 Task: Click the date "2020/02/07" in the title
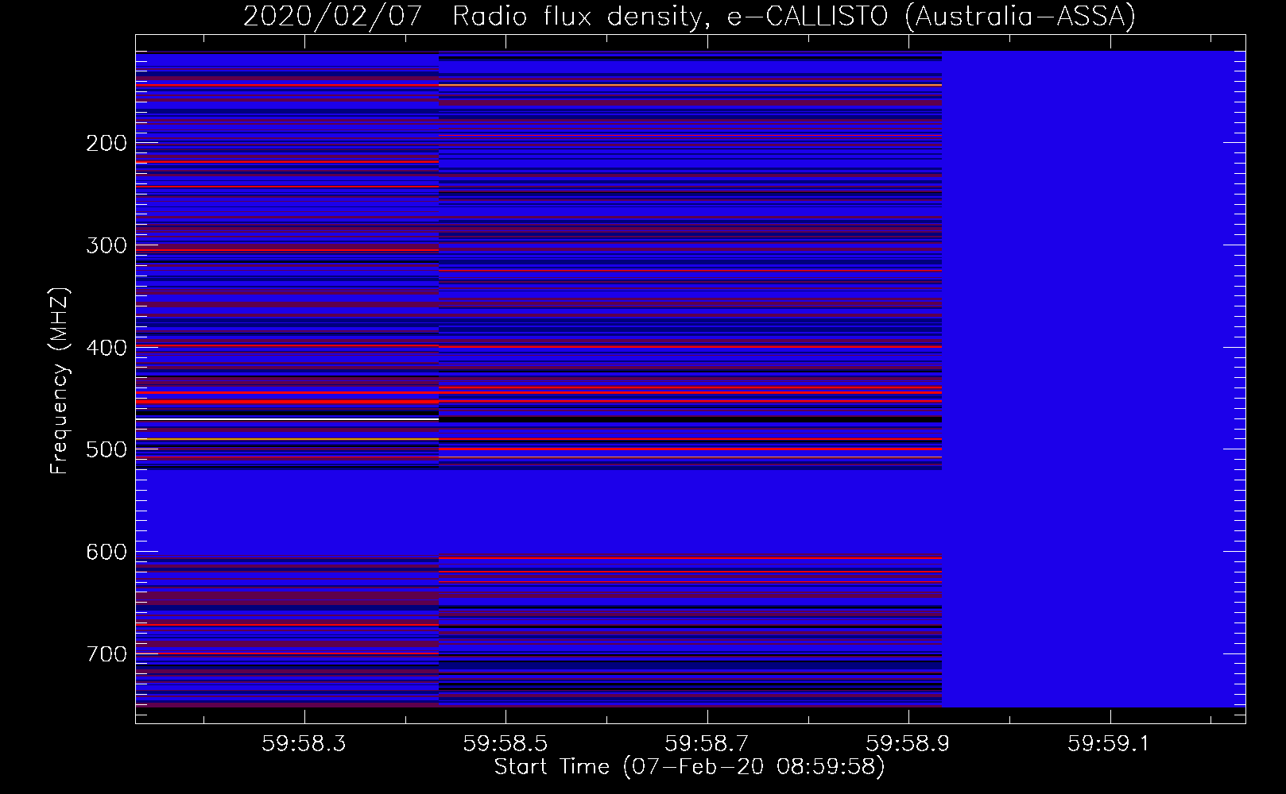pos(332,16)
